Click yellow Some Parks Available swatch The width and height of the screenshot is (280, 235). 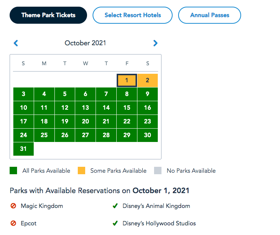tap(81, 171)
